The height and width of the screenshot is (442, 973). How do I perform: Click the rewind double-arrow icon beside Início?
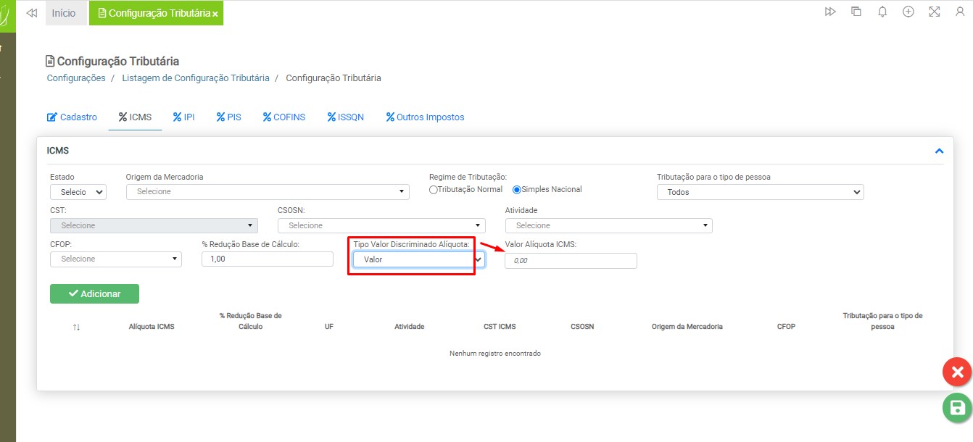pos(31,13)
